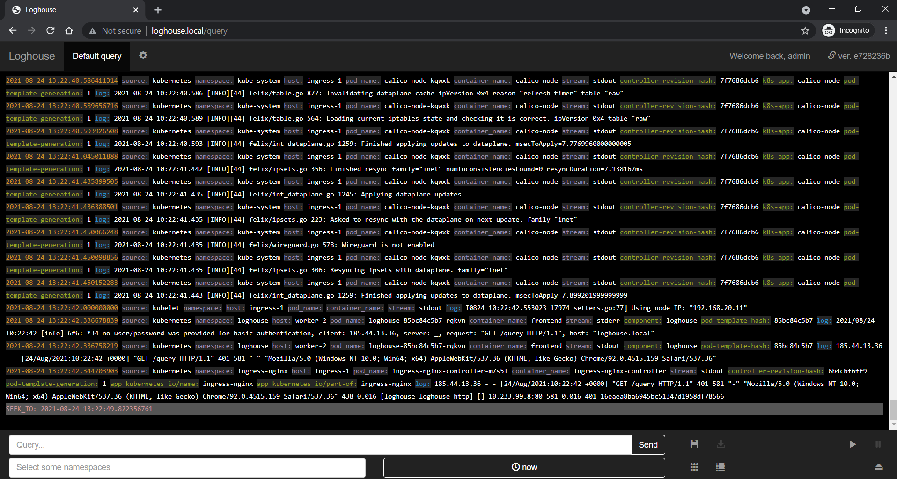Image resolution: width=897 pixels, height=479 pixels.
Task: Click the "Applying dataplane updates" log message
Action: point(411,195)
